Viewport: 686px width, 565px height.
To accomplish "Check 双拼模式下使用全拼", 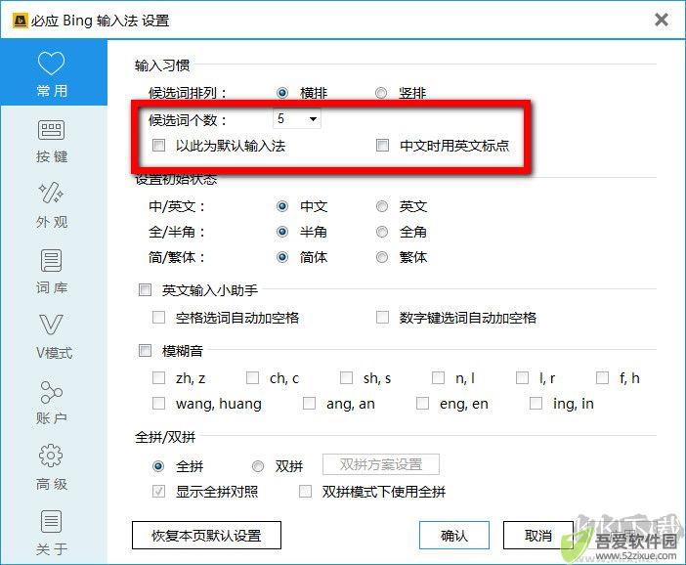I will click(305, 492).
